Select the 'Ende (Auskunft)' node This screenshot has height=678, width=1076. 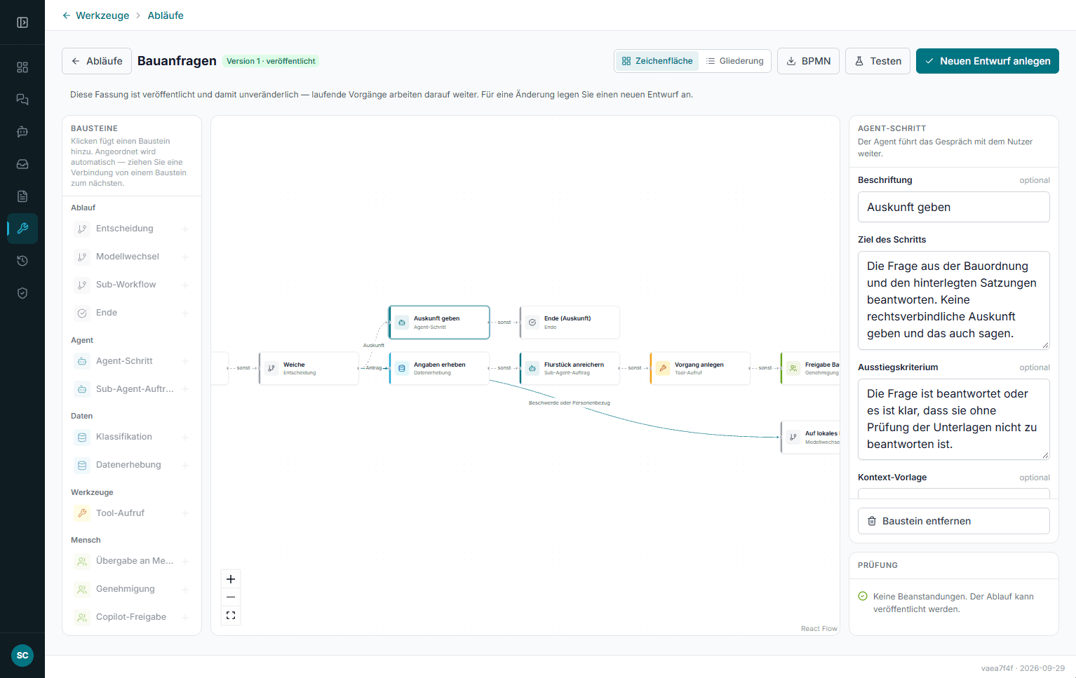(570, 323)
